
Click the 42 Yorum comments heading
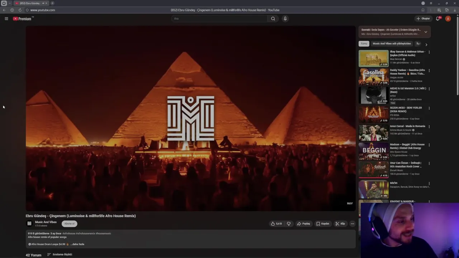(x=33, y=255)
